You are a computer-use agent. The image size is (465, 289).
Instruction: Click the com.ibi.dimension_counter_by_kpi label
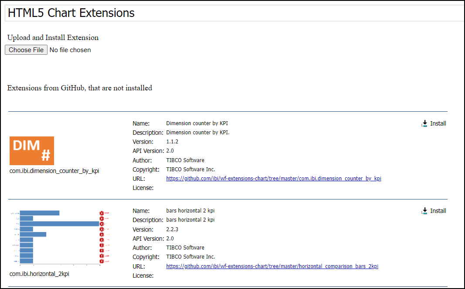pyautogui.click(x=54, y=170)
